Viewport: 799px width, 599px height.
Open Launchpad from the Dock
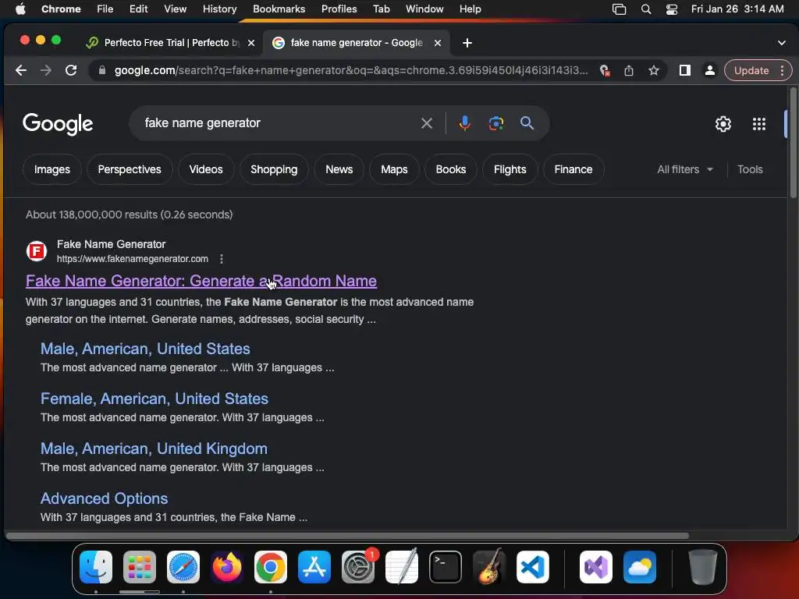[140, 567]
